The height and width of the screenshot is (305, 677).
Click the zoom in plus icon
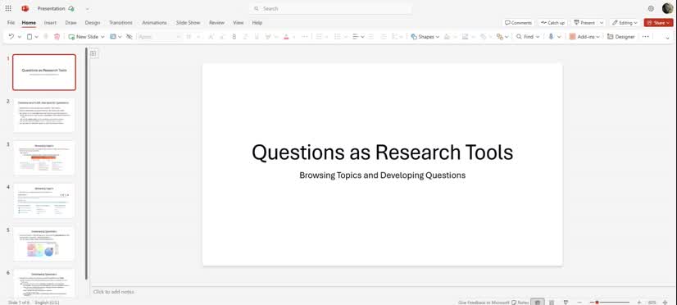click(x=639, y=303)
